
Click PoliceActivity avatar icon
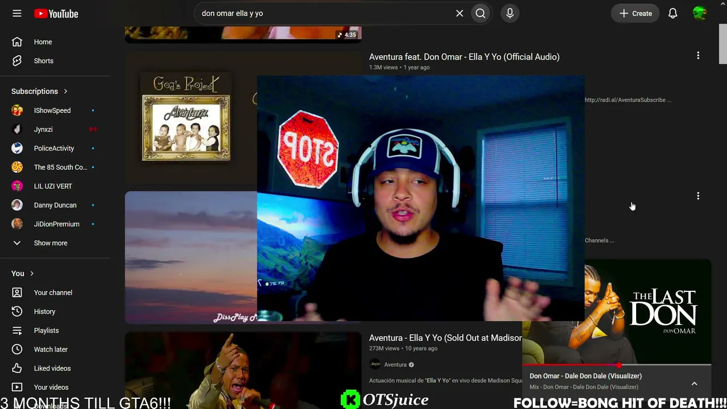pos(17,148)
